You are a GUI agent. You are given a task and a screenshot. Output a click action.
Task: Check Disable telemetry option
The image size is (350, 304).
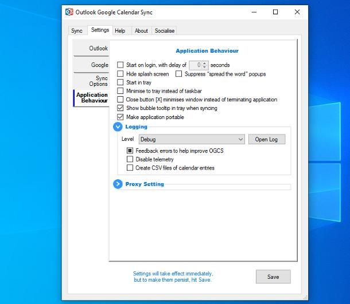click(x=130, y=159)
